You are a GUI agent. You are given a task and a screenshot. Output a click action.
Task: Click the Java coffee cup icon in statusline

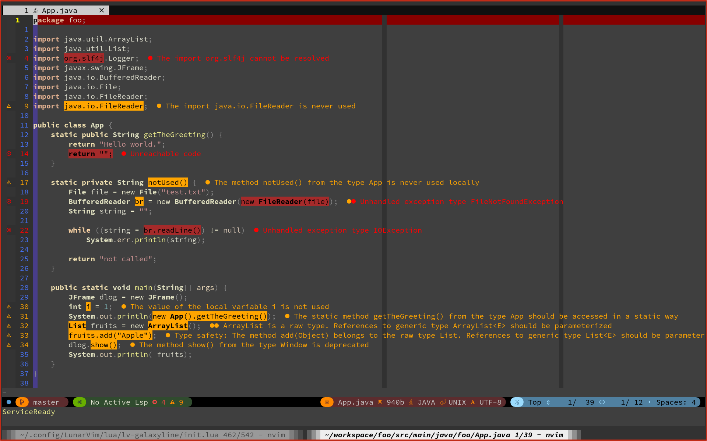[x=411, y=402]
